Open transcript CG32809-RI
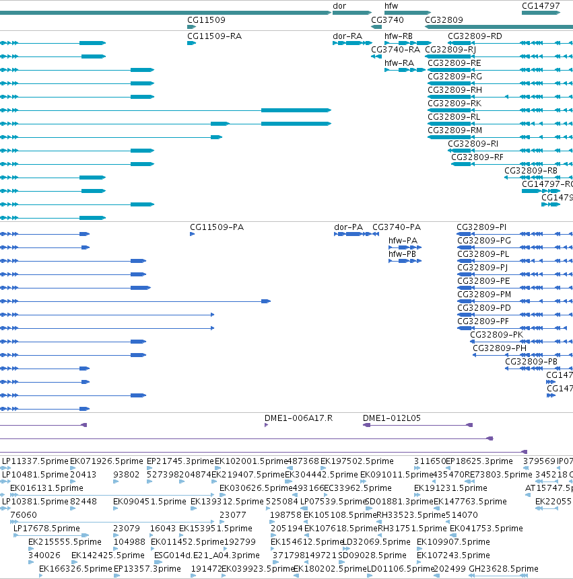 pos(473,144)
